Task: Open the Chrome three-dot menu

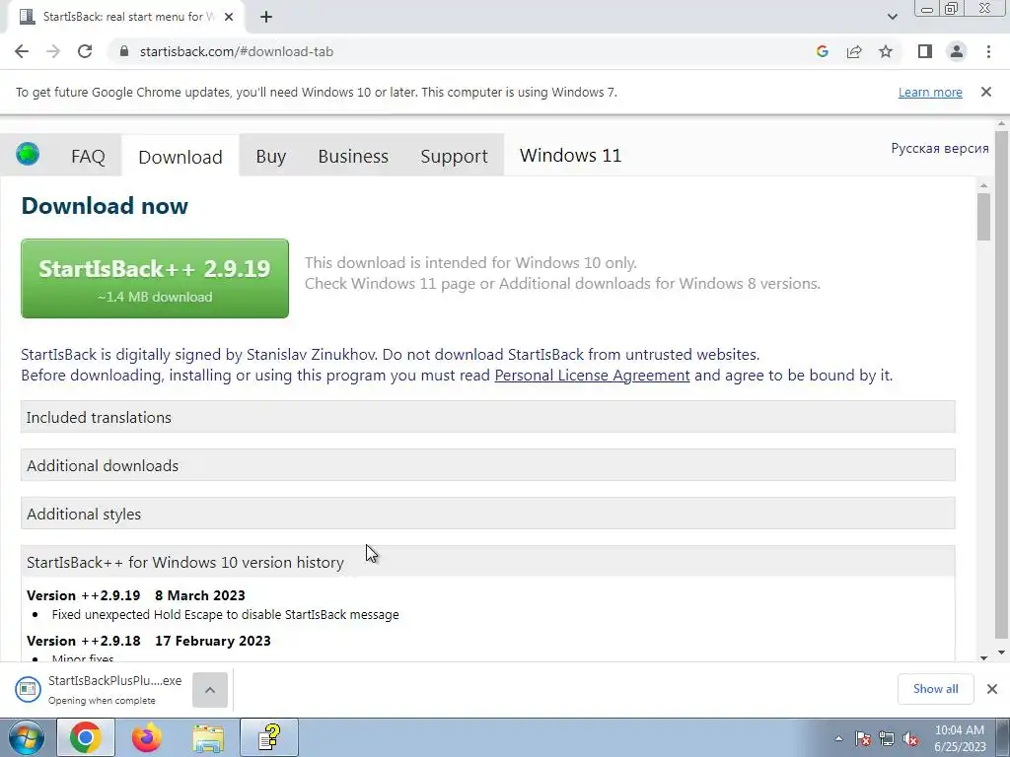Action: (x=988, y=51)
